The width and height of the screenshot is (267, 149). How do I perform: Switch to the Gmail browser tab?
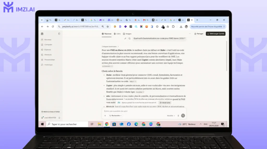(146, 20)
